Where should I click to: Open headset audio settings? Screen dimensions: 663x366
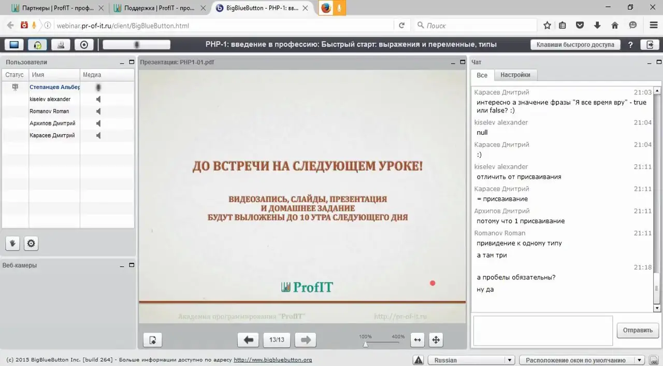click(37, 45)
